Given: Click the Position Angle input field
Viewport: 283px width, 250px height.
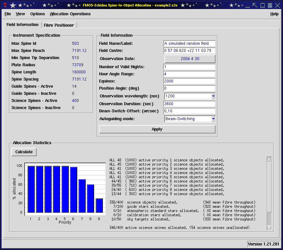Looking at the screenshot, I should pos(189,88).
